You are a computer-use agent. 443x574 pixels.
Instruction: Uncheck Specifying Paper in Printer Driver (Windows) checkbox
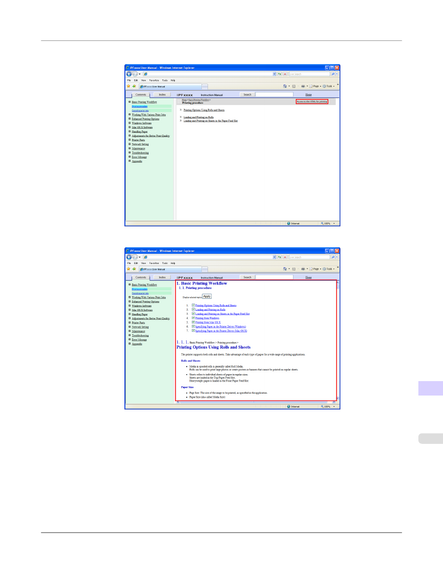coord(193,326)
